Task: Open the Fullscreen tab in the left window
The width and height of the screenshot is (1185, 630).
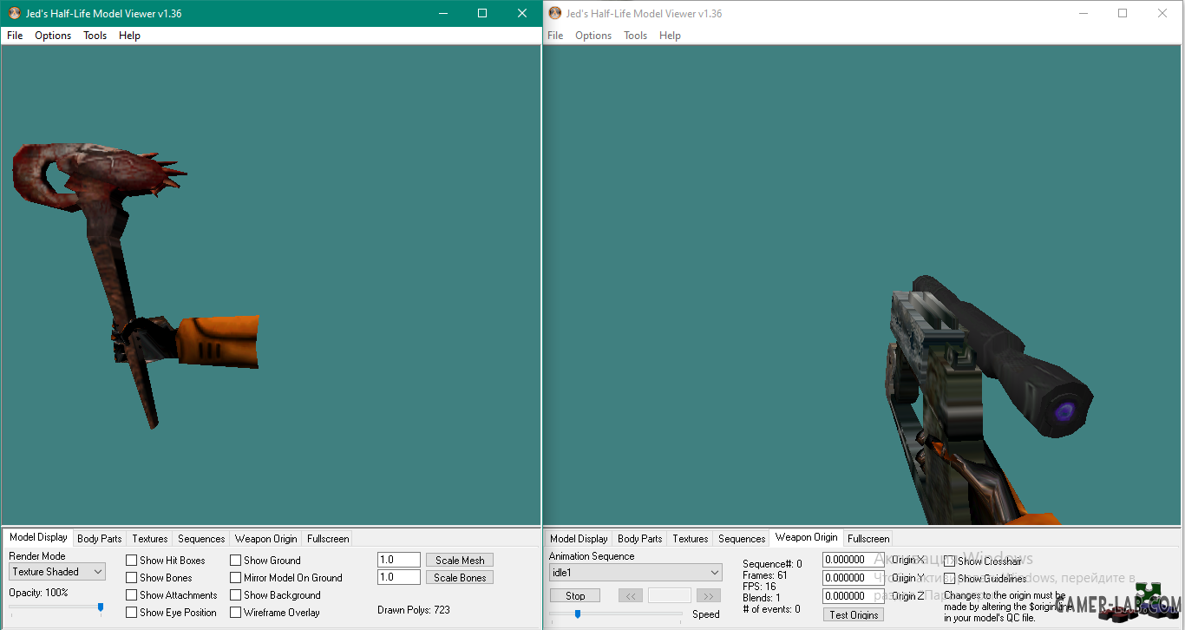Action: click(x=328, y=539)
